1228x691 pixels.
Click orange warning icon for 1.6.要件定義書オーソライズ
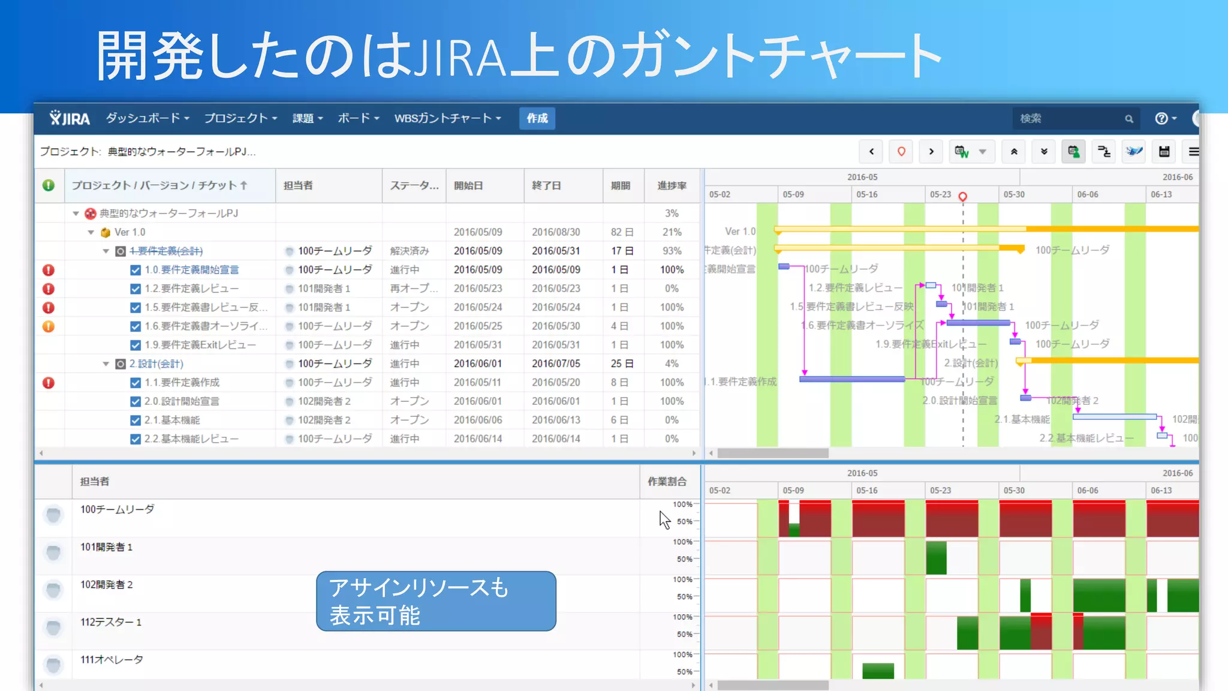(49, 326)
